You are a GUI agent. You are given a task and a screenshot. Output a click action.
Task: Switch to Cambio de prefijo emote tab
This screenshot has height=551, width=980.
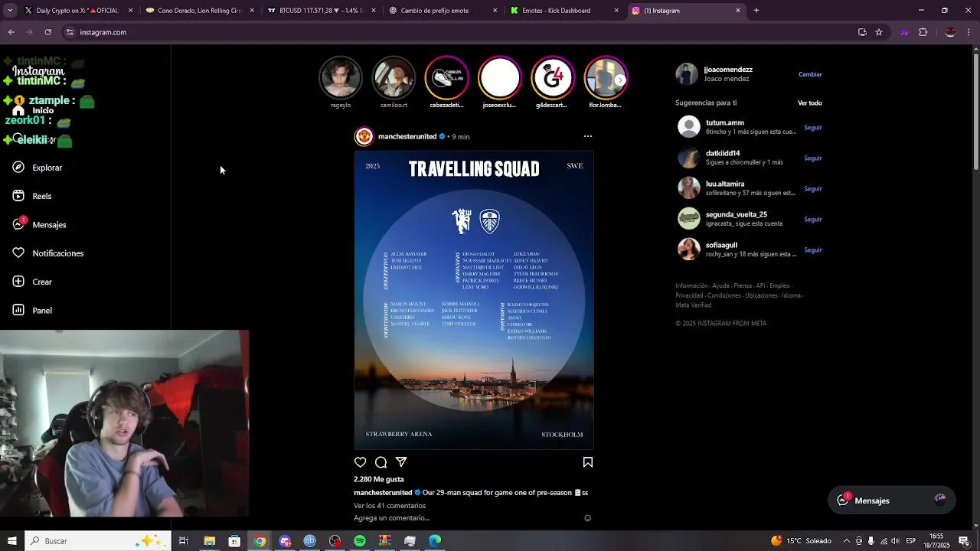click(x=443, y=11)
